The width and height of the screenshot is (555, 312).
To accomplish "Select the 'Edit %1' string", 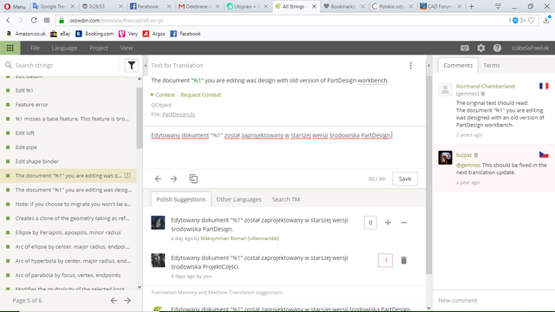I will (68, 90).
